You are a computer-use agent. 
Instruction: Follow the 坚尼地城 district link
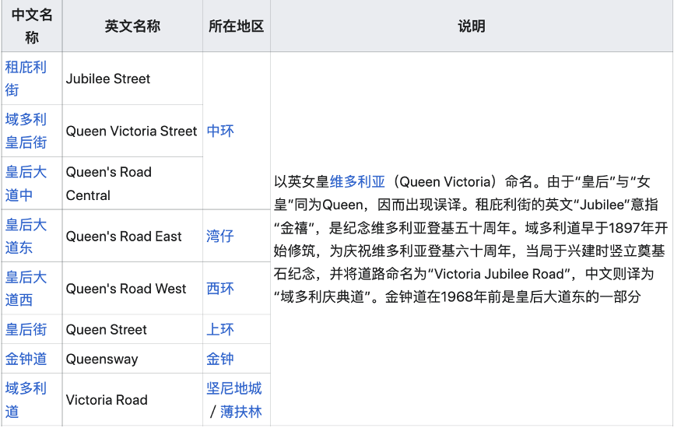[233, 388]
